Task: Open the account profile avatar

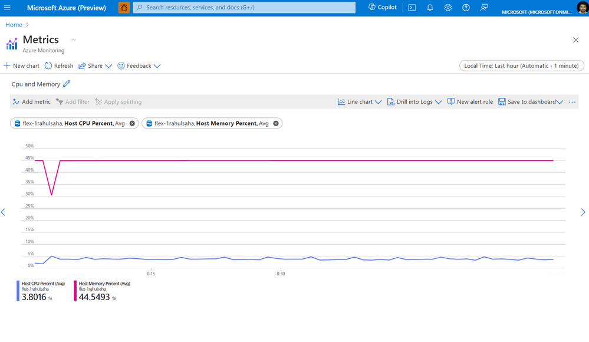Action: (x=583, y=8)
